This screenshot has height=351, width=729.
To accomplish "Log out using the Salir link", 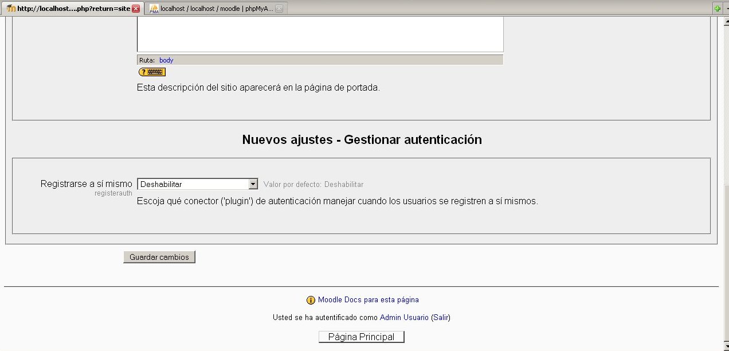I will pos(440,317).
